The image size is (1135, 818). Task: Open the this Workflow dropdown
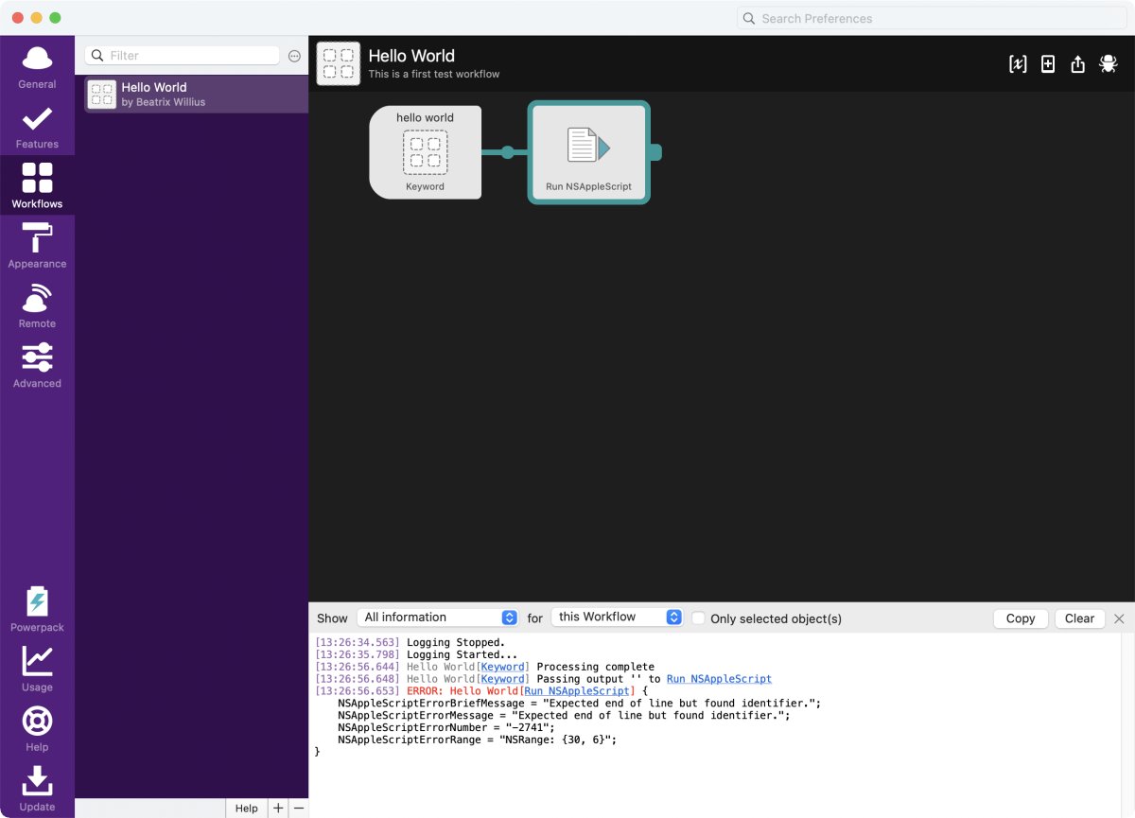tap(617, 618)
